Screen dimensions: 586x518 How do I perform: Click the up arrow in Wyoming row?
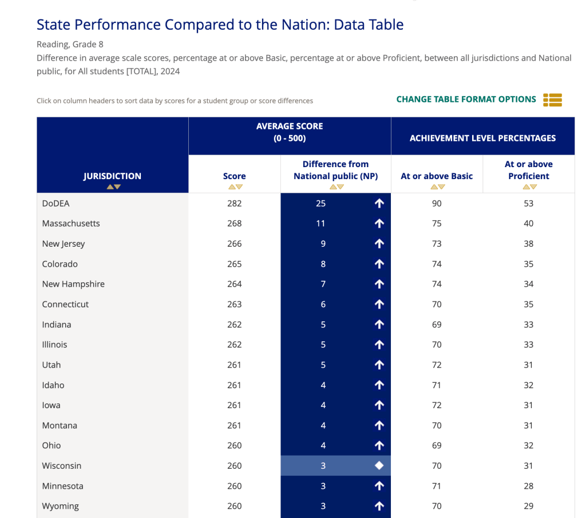379,506
